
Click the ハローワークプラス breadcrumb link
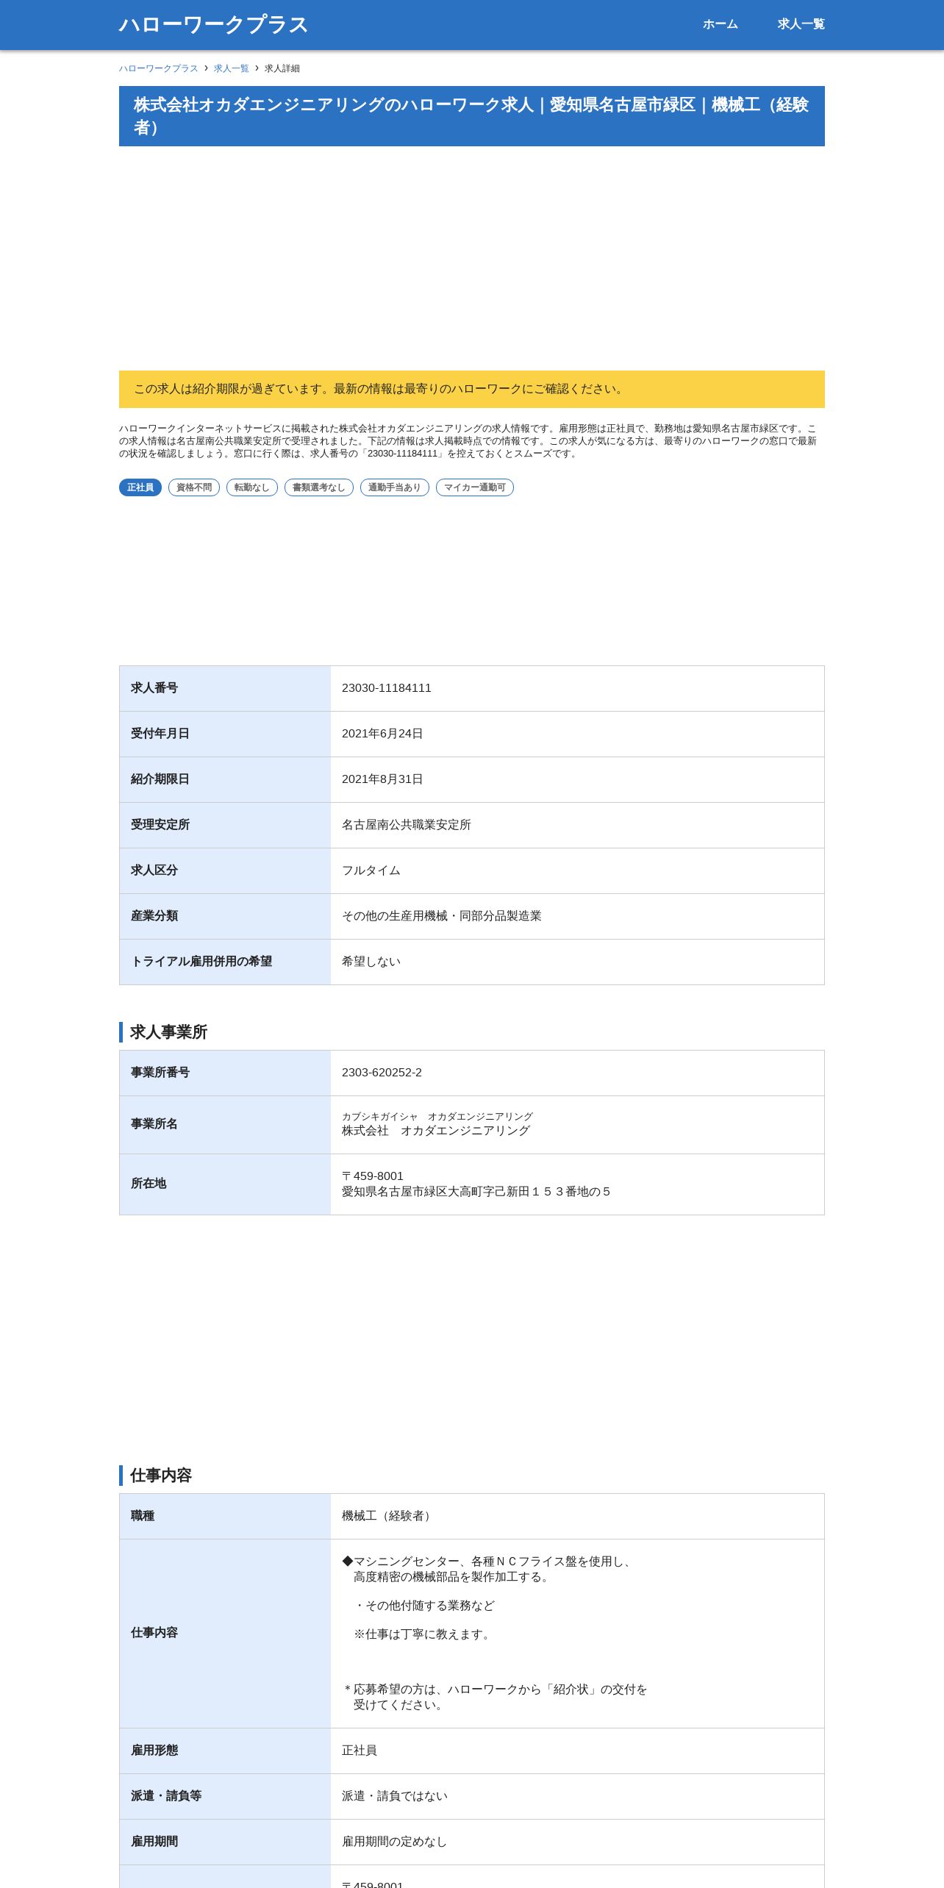click(159, 68)
